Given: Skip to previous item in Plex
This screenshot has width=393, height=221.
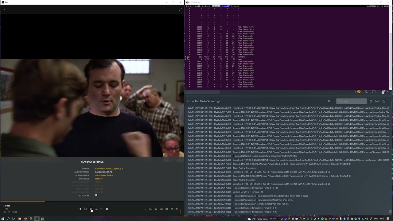Looking at the screenshot, I should click(x=80, y=209).
